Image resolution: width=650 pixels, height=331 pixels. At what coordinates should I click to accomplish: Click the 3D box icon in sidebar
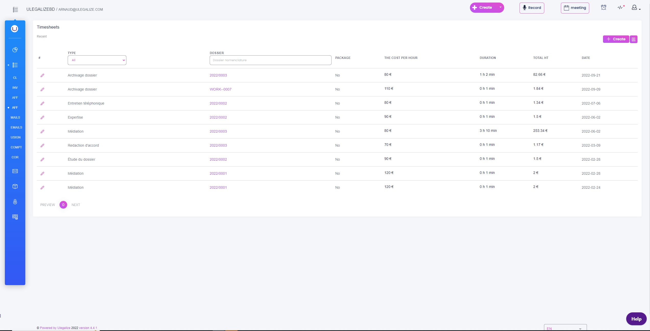coord(15,186)
